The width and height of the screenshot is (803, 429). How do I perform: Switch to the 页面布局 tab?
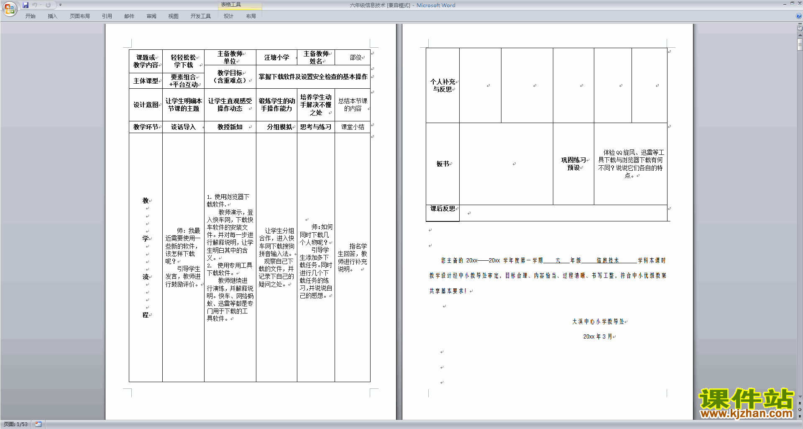[80, 16]
